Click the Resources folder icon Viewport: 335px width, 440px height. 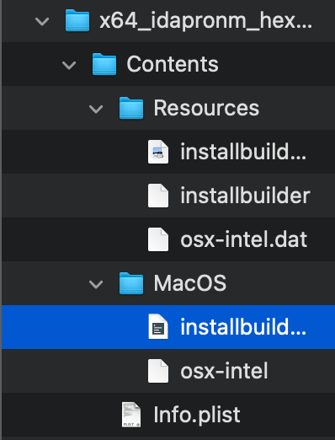131,108
